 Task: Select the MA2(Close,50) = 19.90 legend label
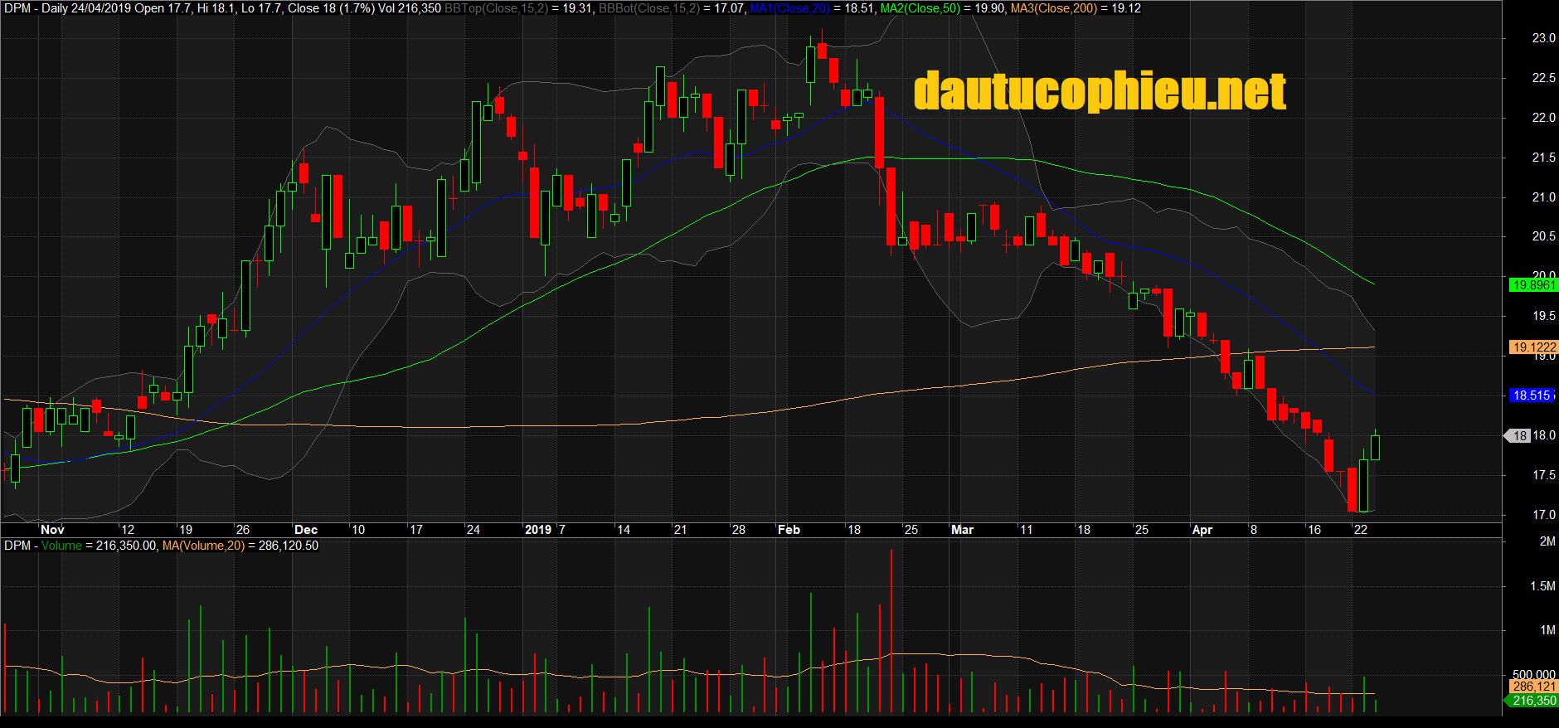coord(942,8)
